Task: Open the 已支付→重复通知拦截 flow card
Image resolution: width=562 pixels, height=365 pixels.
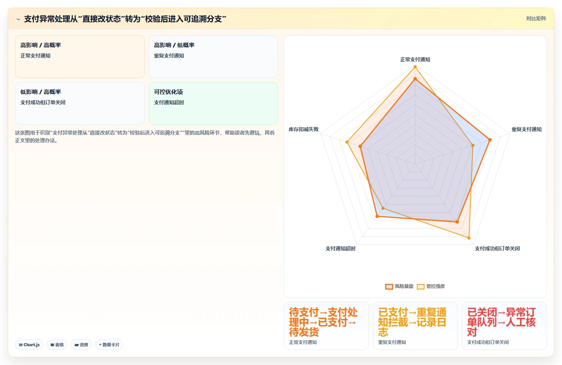Action: (x=415, y=326)
